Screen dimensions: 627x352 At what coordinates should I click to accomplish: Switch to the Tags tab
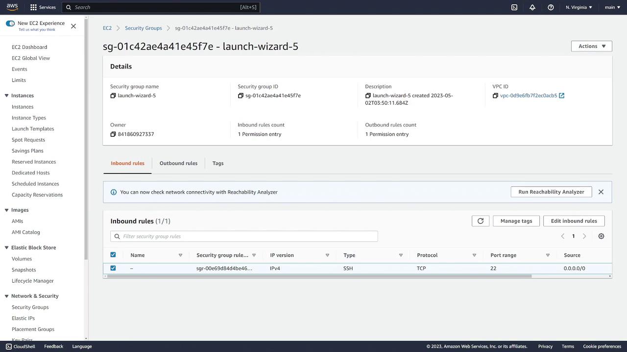pos(218,163)
